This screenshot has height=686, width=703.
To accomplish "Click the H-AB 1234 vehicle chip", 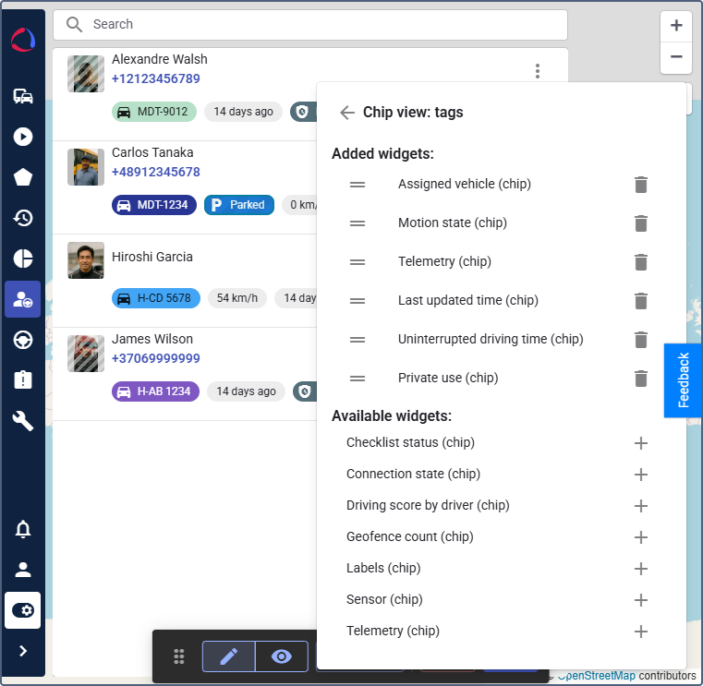I will tap(155, 391).
